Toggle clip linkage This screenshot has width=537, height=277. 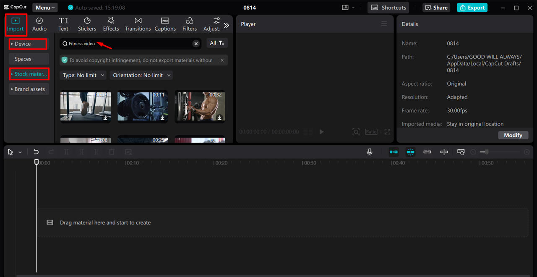click(427, 152)
